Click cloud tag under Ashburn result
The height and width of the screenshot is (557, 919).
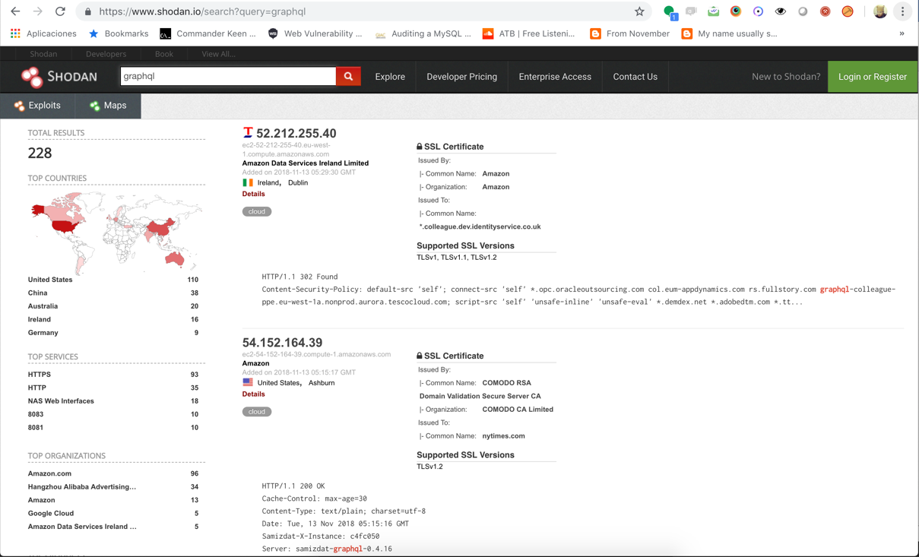pos(257,411)
